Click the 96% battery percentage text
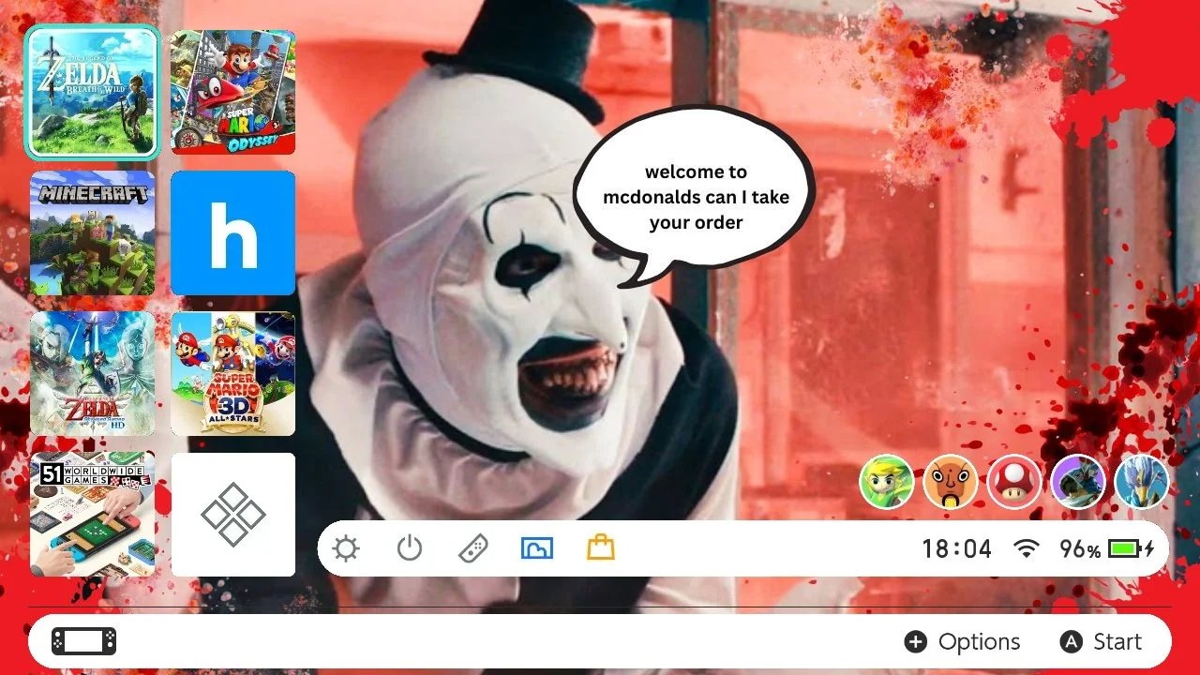 1080,549
